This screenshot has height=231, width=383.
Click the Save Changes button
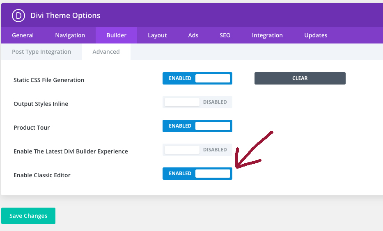[28, 216]
